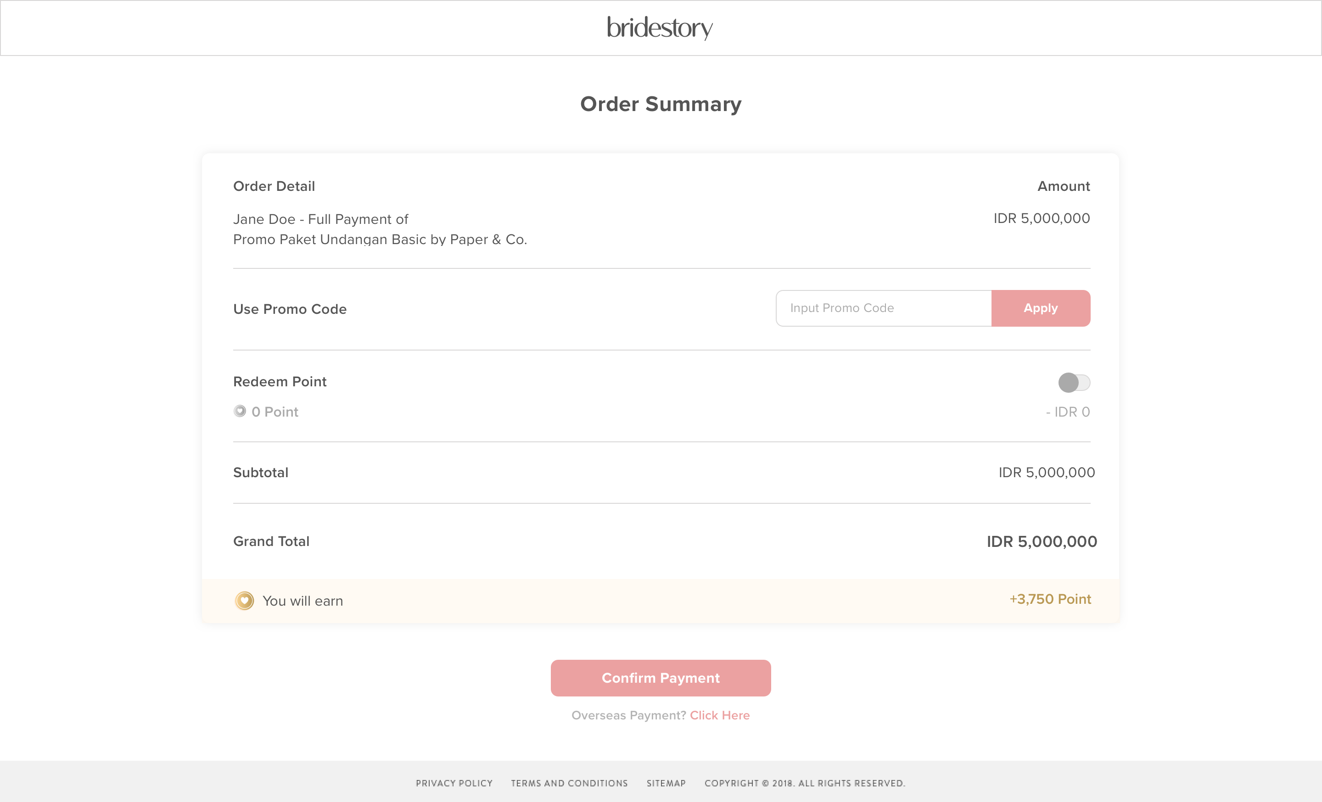Click 'Promo Paket Undangan Basic' line

(x=380, y=239)
